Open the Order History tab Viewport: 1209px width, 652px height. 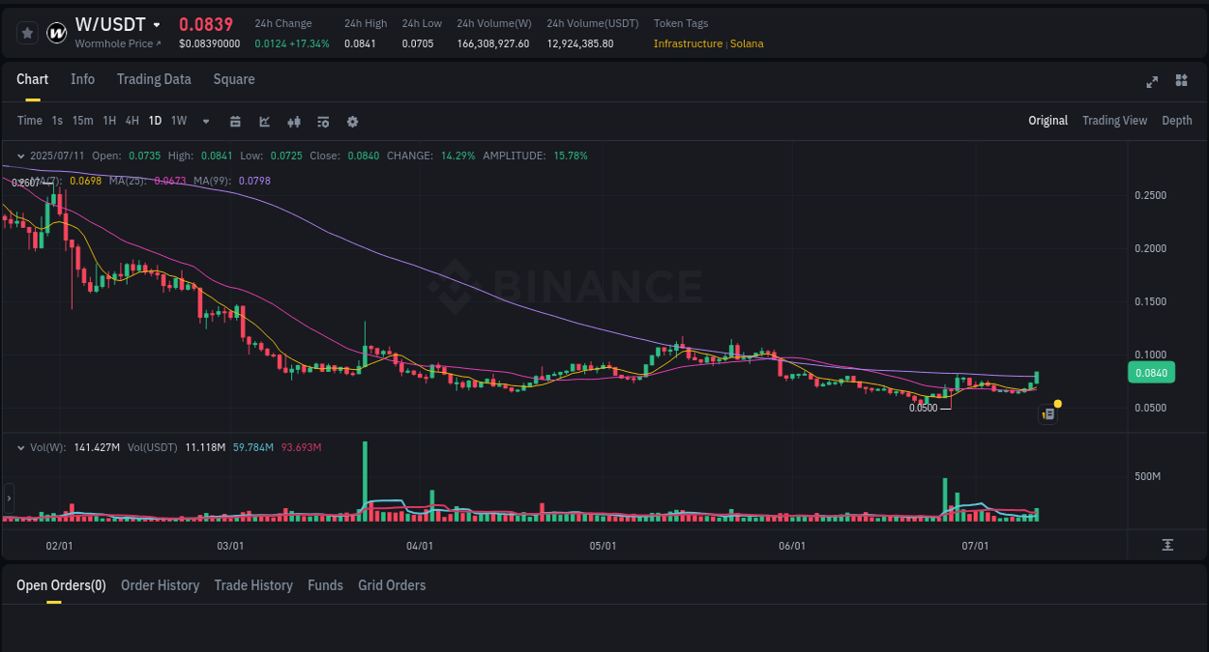[160, 585]
